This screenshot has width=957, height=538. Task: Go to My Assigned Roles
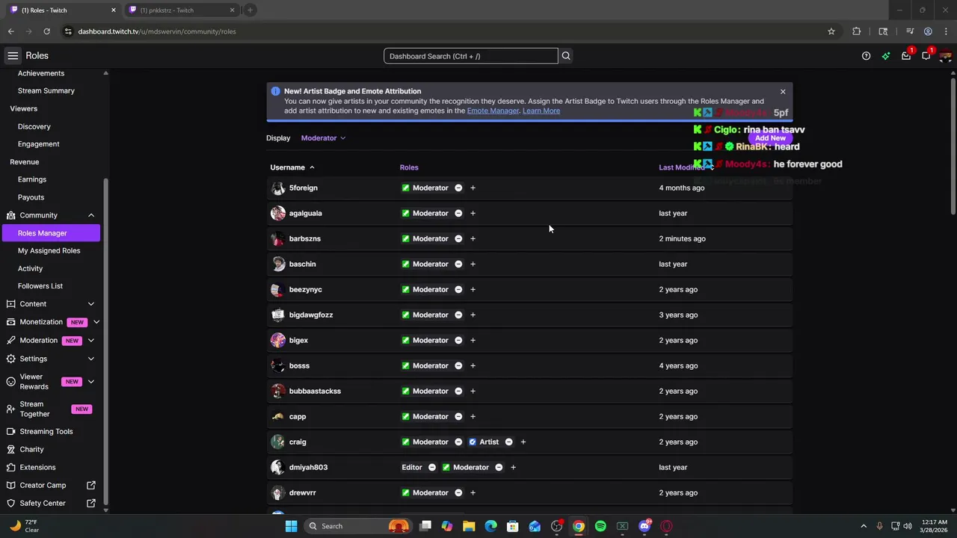[x=49, y=251]
